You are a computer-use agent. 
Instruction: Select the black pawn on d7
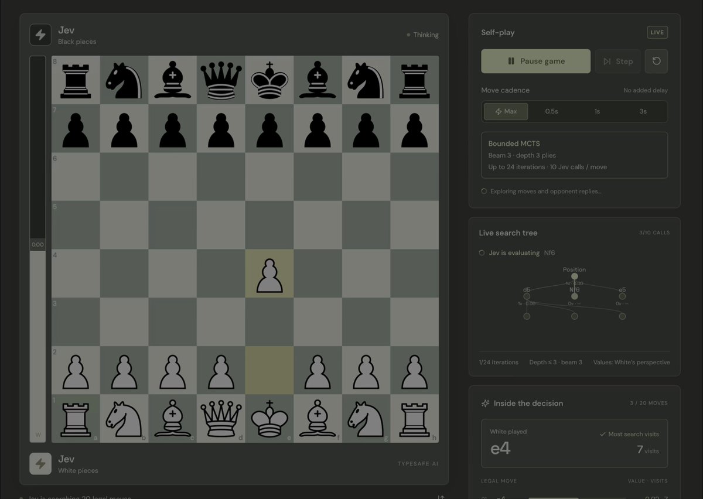[x=221, y=130]
